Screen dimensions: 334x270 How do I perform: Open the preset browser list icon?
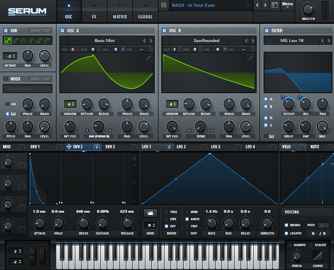coord(275,5)
